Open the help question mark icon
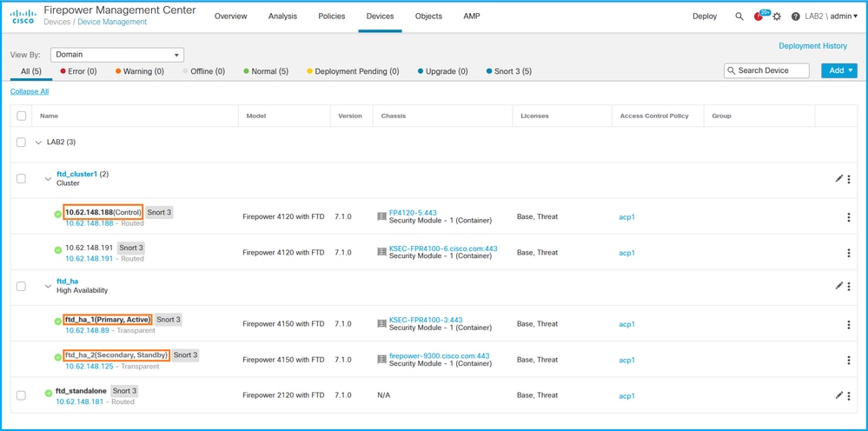The width and height of the screenshot is (868, 431). [x=796, y=17]
